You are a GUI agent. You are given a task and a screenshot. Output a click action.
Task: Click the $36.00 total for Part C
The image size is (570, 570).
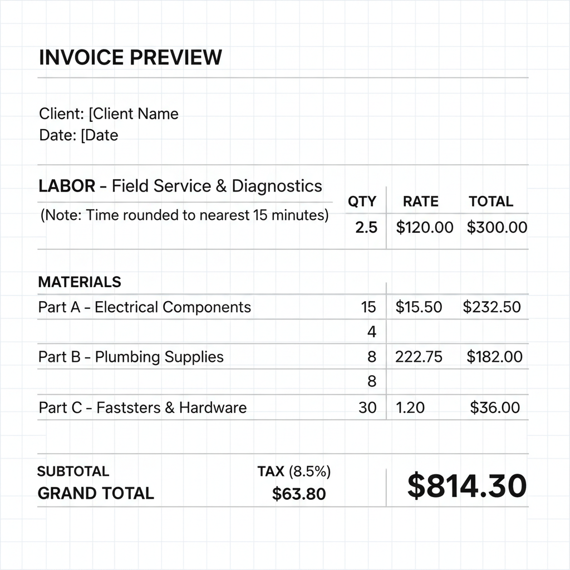(495, 407)
